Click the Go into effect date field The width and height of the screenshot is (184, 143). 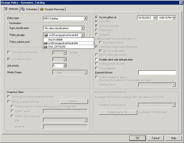(x=145, y=18)
